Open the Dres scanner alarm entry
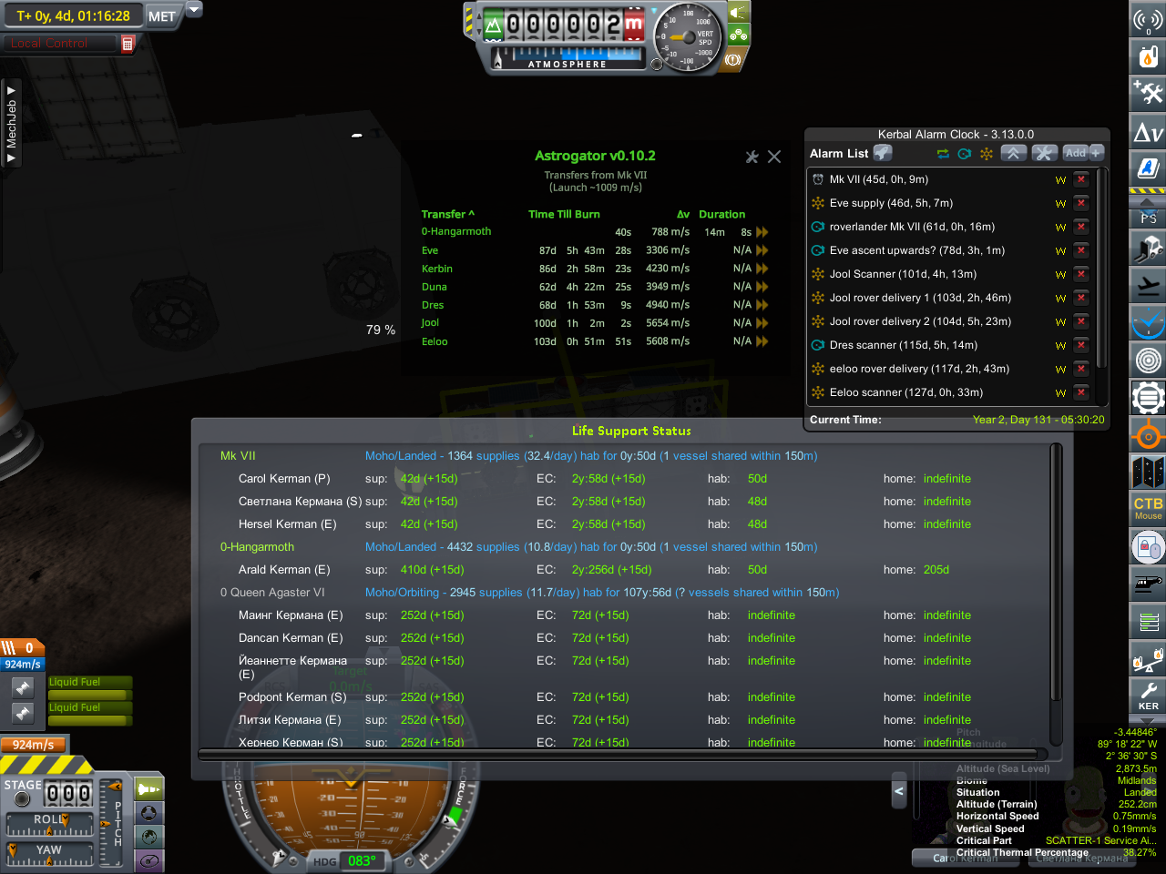This screenshot has height=874, width=1166. pos(904,345)
